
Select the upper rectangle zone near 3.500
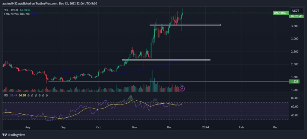[185, 25]
